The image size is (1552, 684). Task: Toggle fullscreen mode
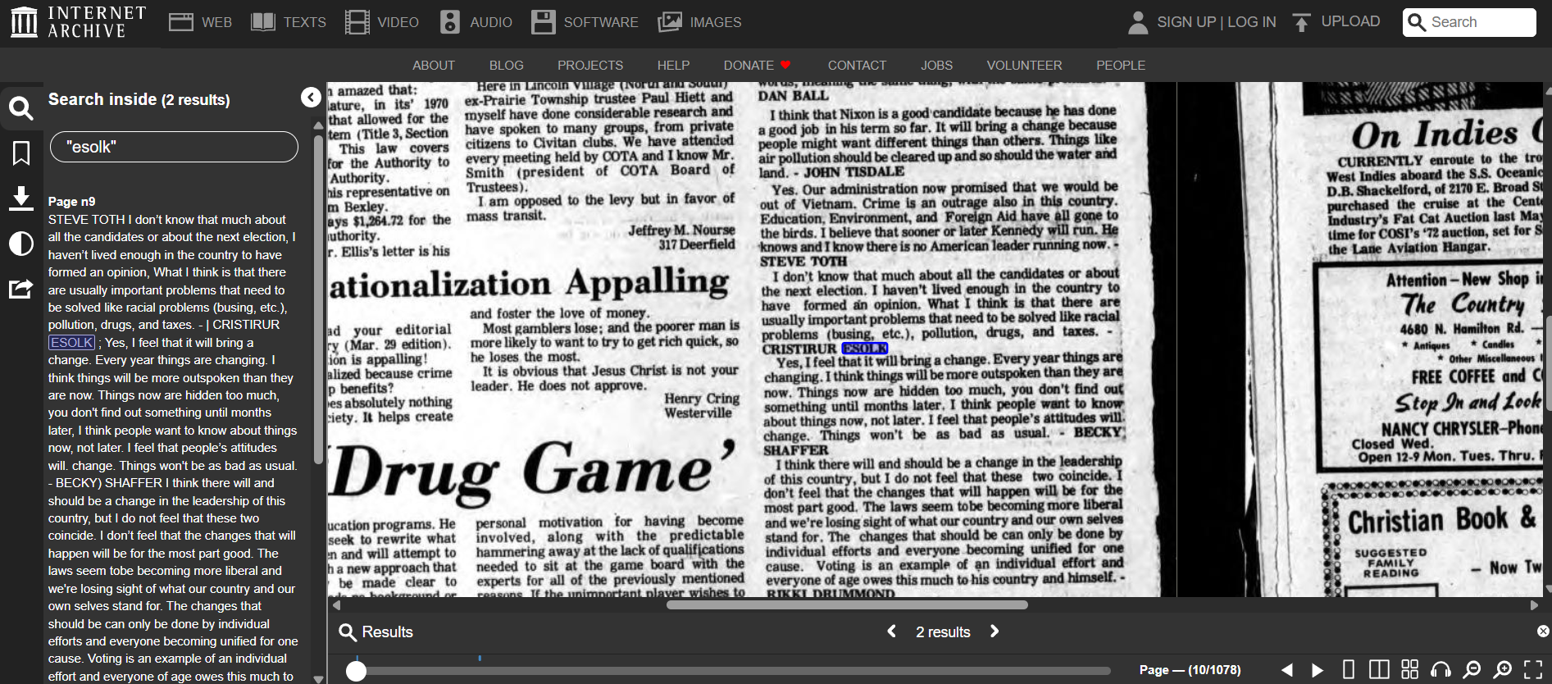(x=1533, y=670)
